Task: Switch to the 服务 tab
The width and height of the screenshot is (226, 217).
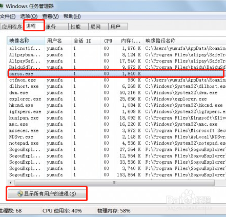Action: 56,27
